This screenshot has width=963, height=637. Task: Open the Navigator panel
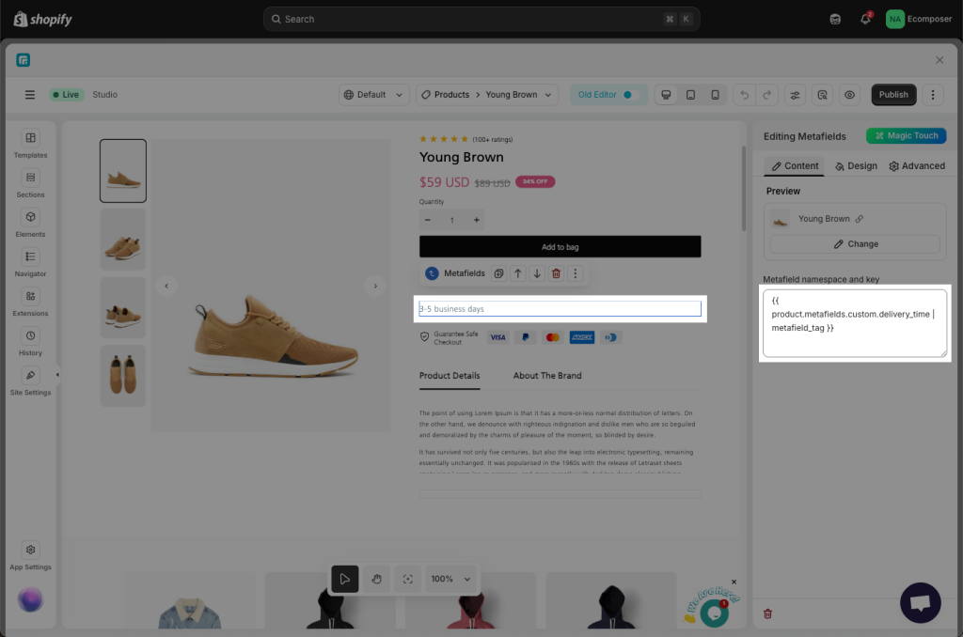coord(30,263)
